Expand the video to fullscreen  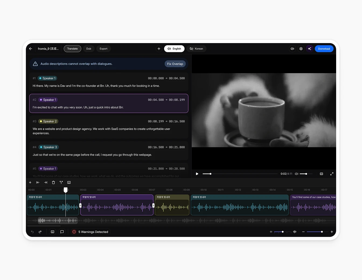tap(332, 174)
